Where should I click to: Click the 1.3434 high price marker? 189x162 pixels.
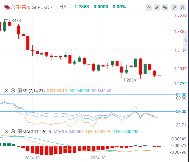click(15, 21)
